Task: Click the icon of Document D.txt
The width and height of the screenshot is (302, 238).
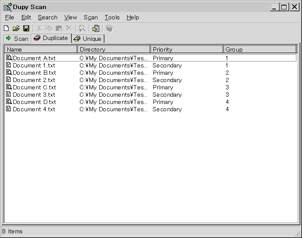Action: point(9,101)
